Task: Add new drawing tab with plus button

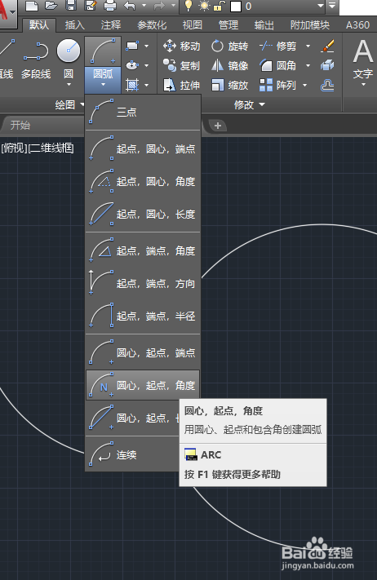Action: pyautogui.click(x=218, y=126)
